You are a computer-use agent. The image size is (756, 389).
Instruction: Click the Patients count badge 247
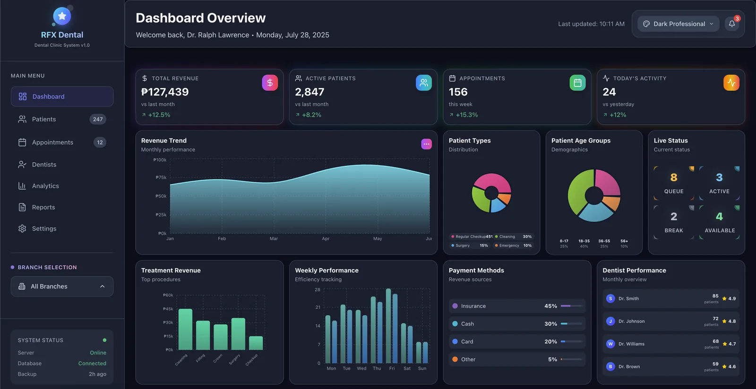[98, 119]
